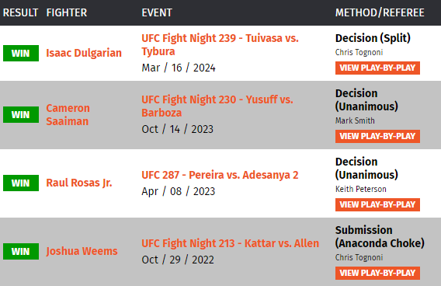Click WIN badge next to Isaac Dulgarian

click(21, 53)
